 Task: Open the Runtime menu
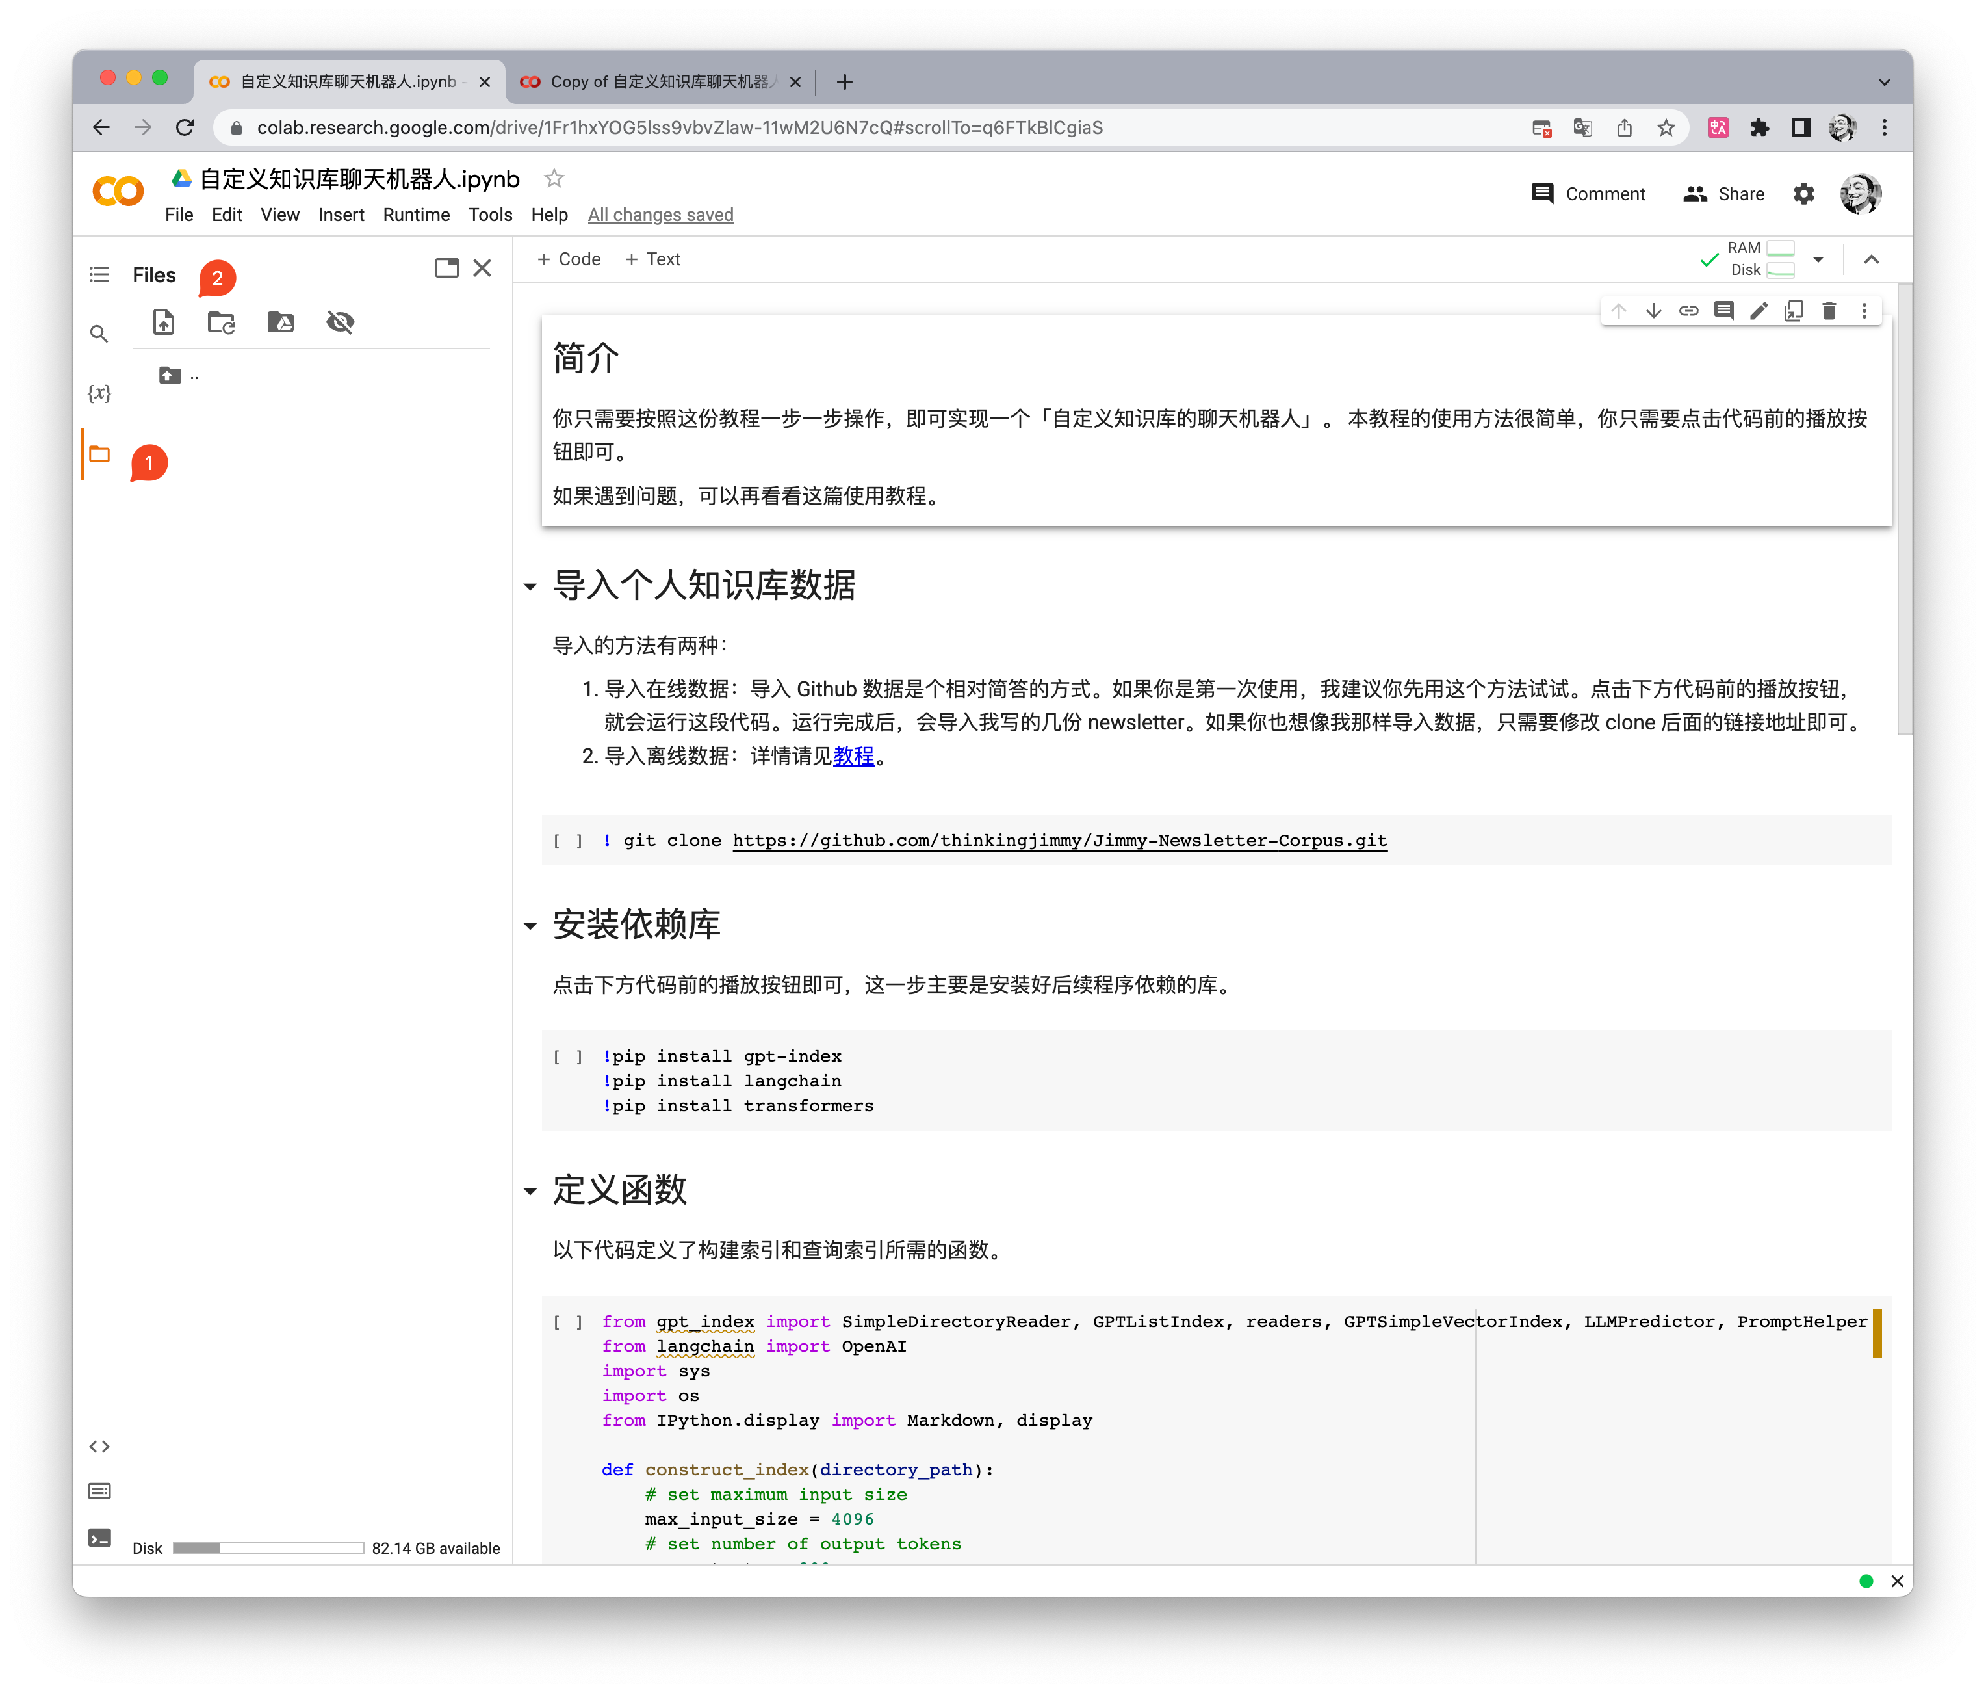(x=416, y=215)
